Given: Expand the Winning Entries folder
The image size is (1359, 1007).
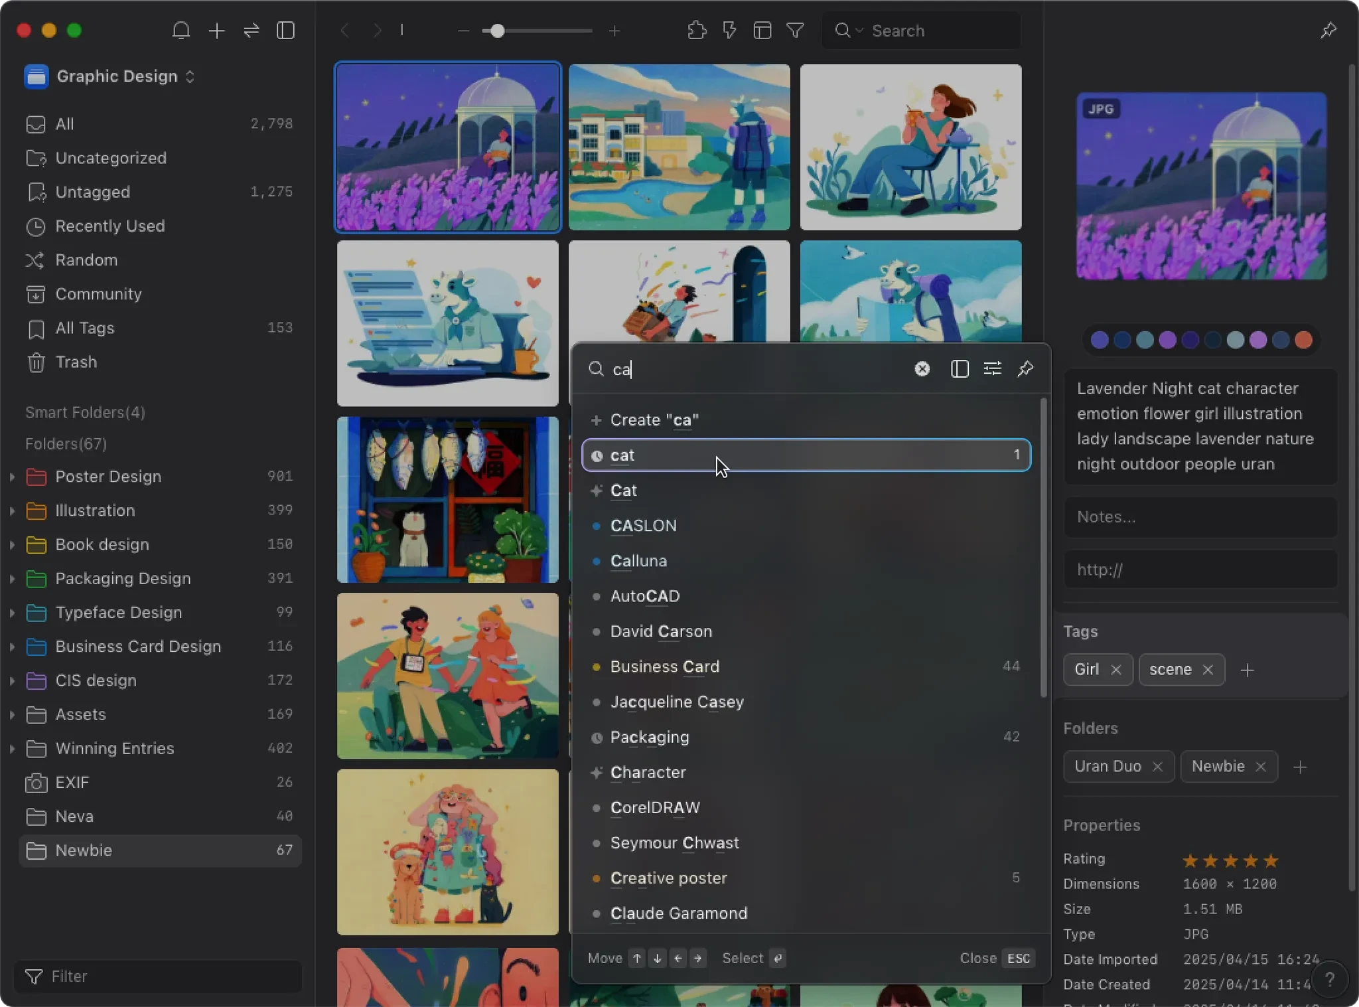Looking at the screenshot, I should pyautogui.click(x=12, y=748).
